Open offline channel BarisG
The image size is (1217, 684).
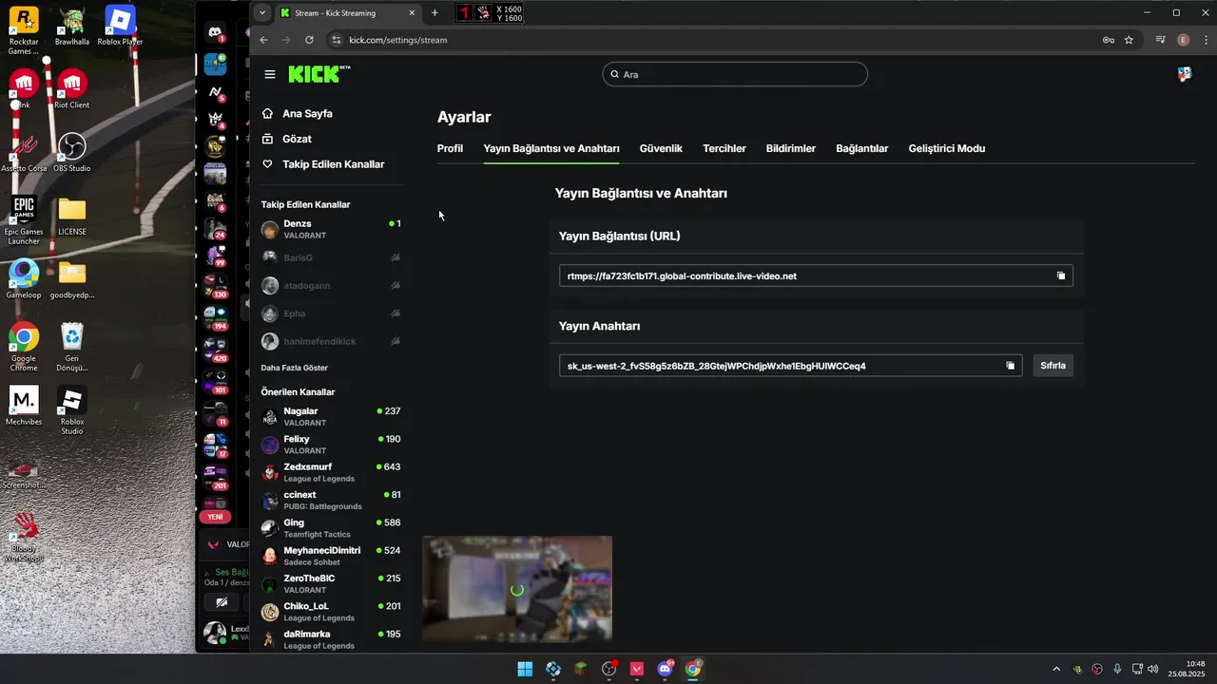pyautogui.click(x=331, y=257)
